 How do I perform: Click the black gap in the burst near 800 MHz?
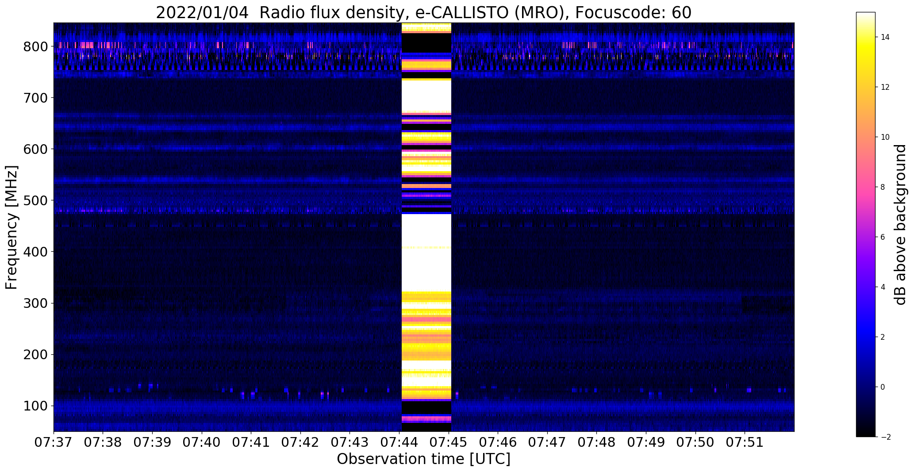(x=426, y=43)
